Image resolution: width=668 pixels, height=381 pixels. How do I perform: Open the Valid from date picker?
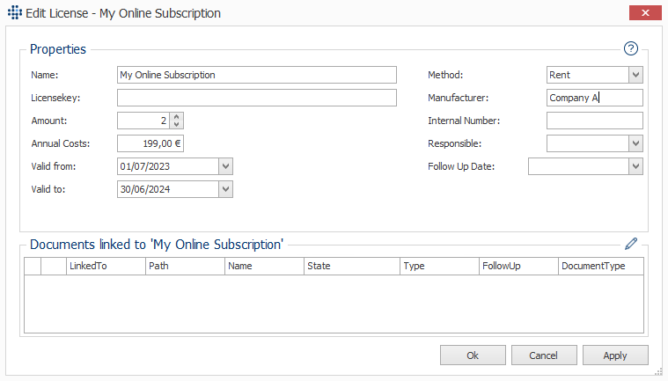[x=226, y=166]
